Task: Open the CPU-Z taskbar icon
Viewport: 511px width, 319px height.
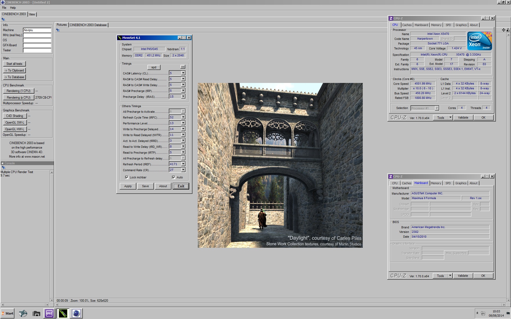Action: 50,313
